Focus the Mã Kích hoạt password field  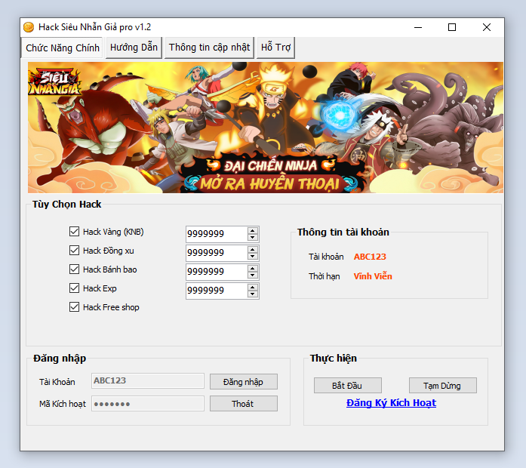(x=147, y=404)
